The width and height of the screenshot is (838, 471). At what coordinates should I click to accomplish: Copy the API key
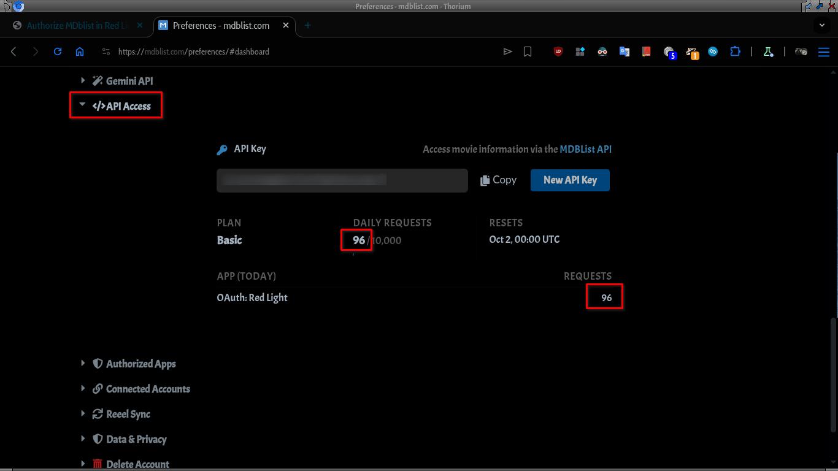tap(498, 180)
